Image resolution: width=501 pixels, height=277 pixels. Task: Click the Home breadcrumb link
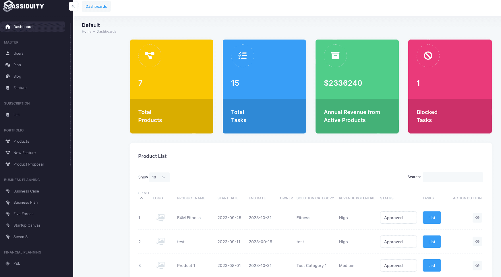click(x=86, y=32)
